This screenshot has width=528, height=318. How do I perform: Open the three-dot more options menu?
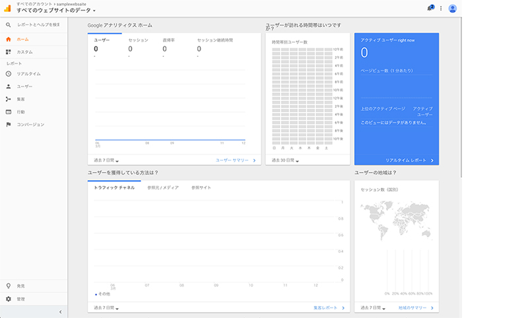tap(441, 9)
